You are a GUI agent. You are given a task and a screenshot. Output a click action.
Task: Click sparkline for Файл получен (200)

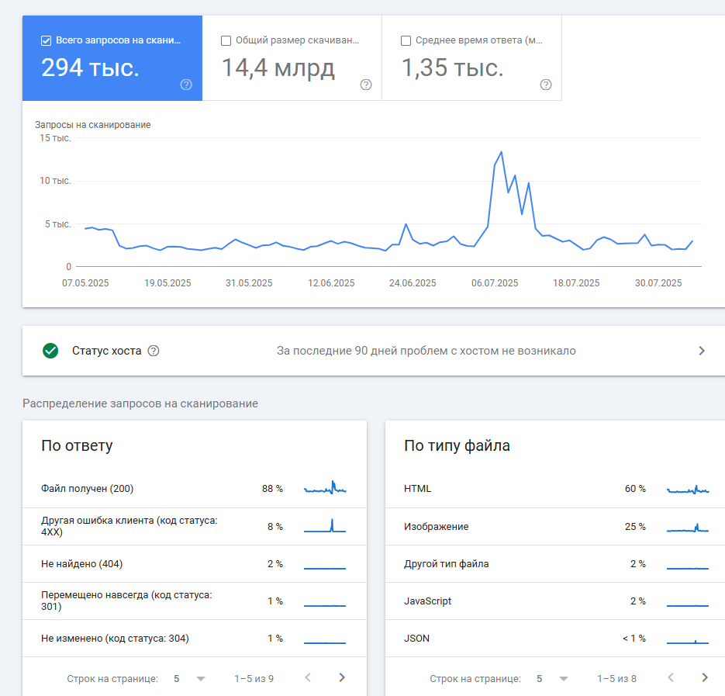[x=325, y=488]
